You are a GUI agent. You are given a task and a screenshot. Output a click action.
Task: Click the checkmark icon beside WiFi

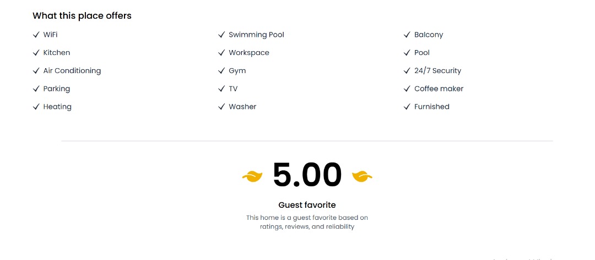click(36, 35)
